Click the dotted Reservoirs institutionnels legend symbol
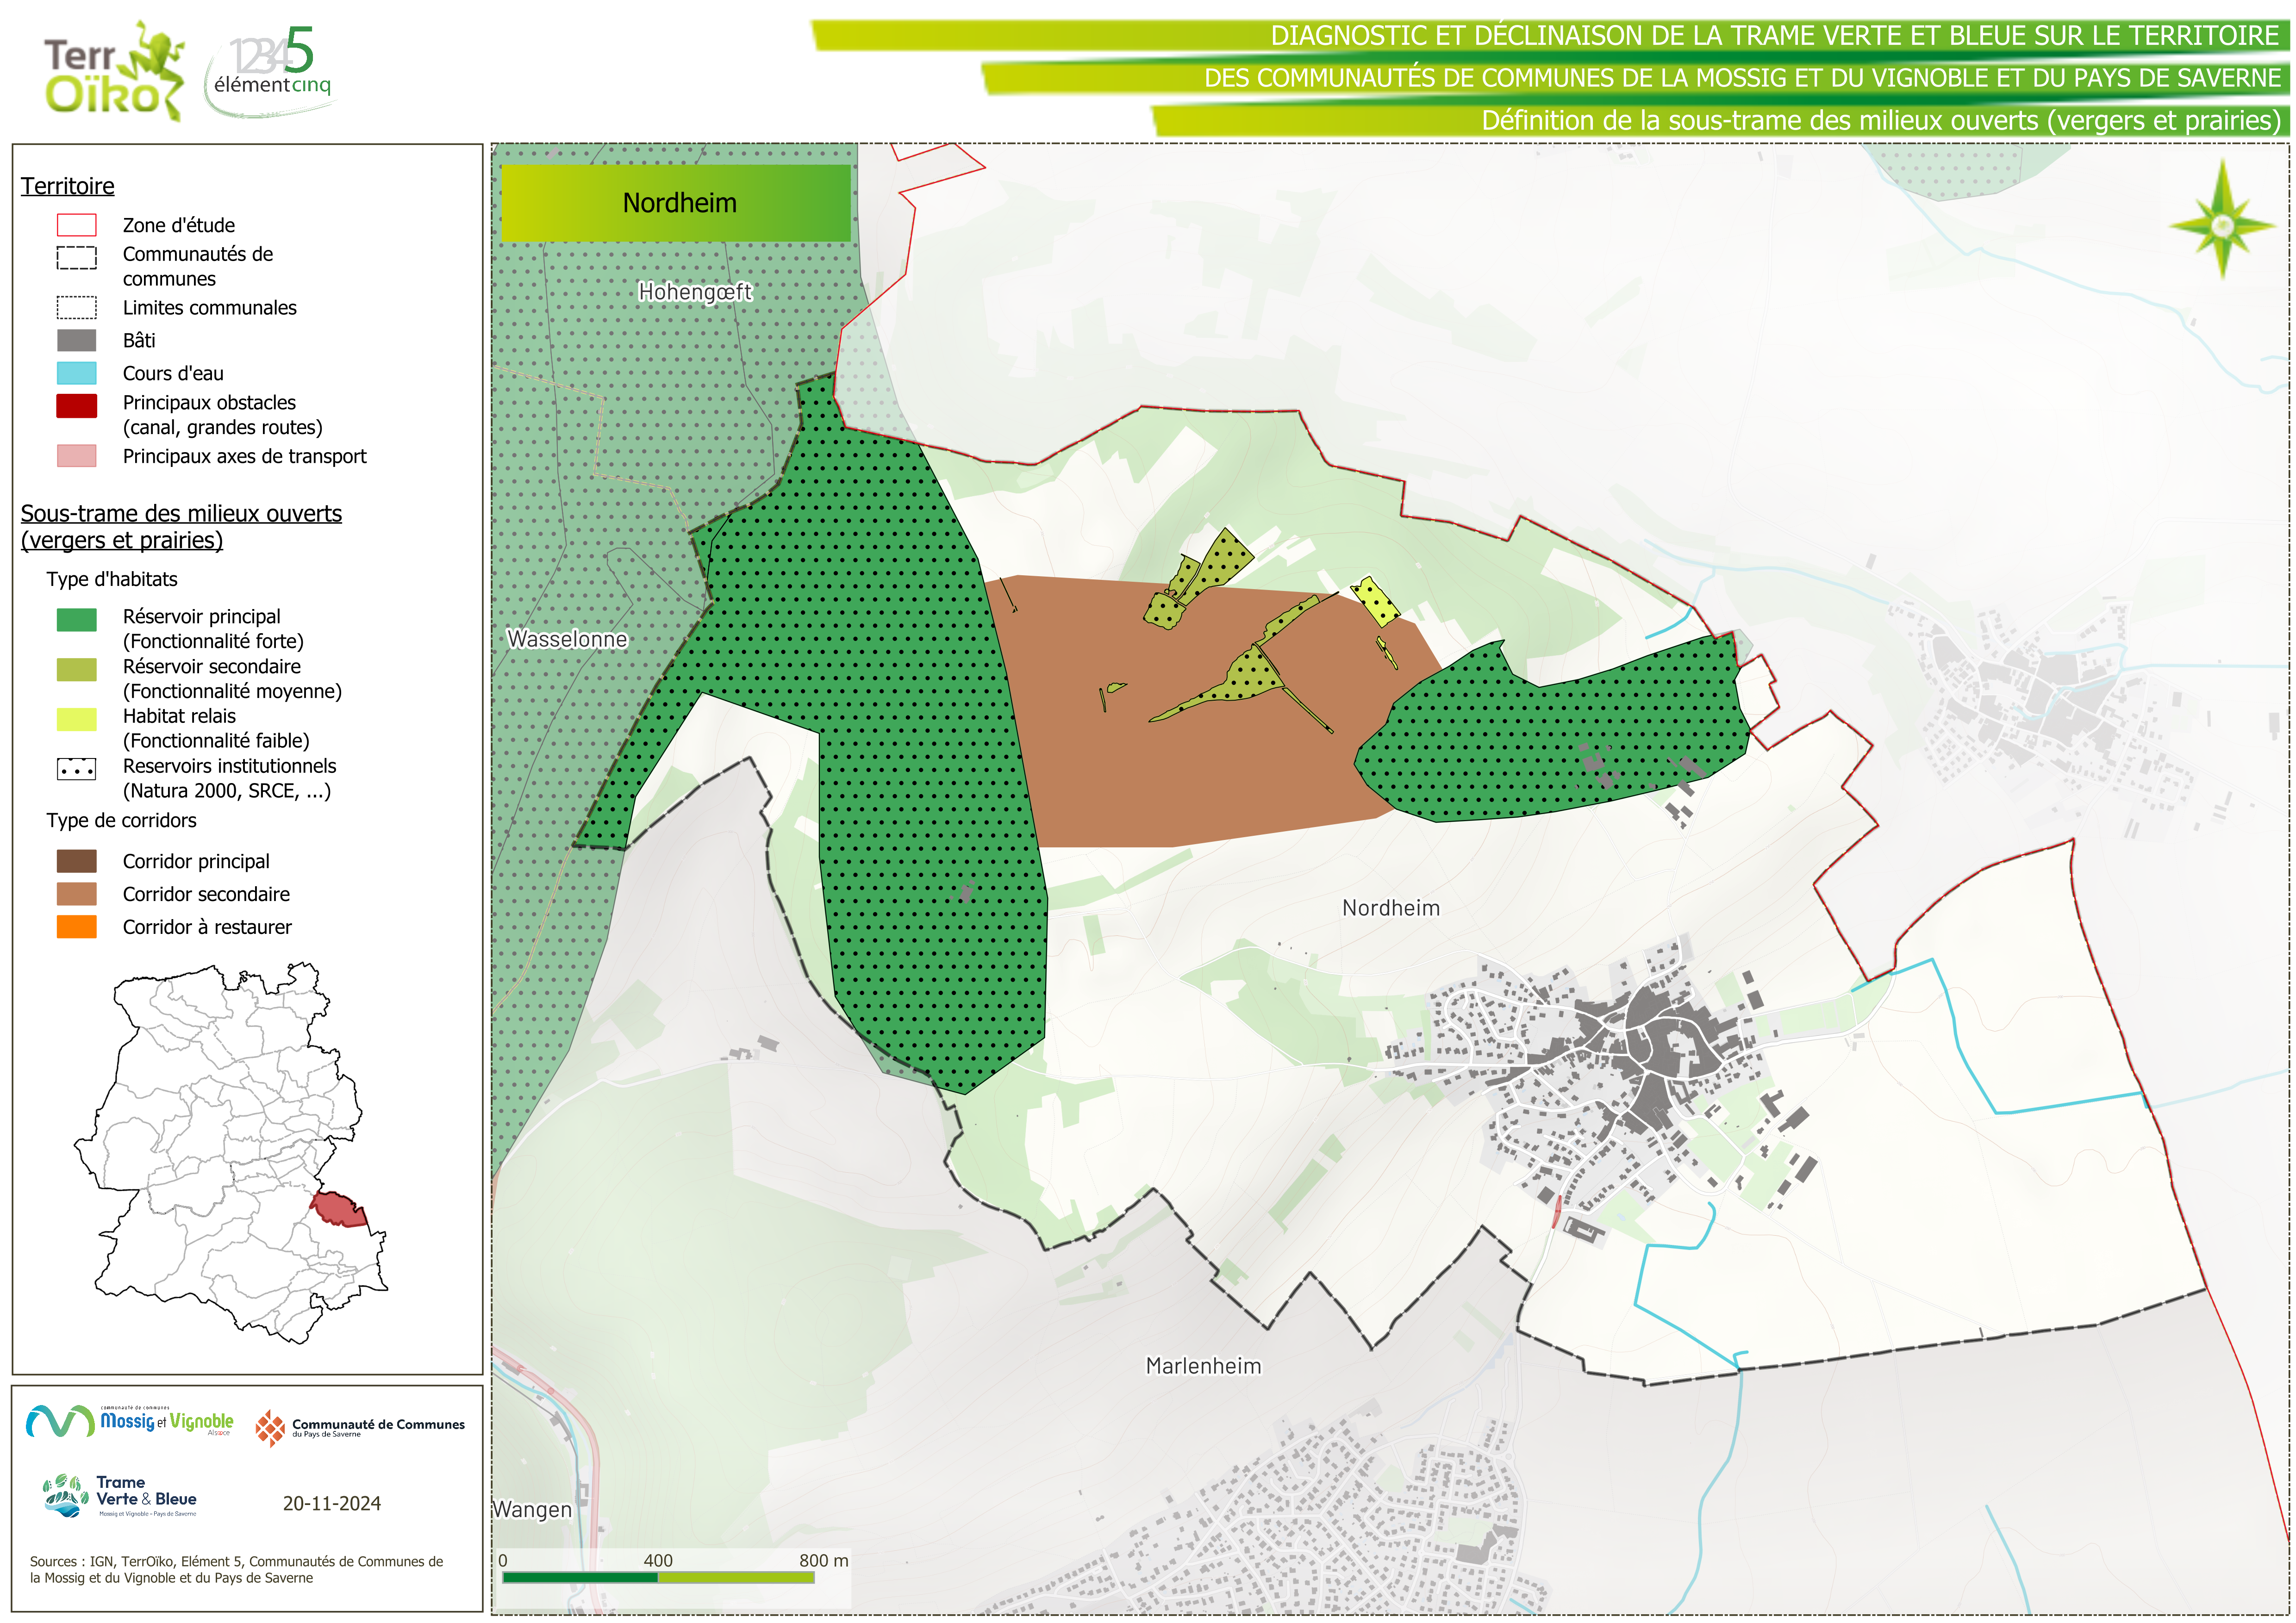This screenshot has width=2296, height=1623. pyautogui.click(x=77, y=769)
